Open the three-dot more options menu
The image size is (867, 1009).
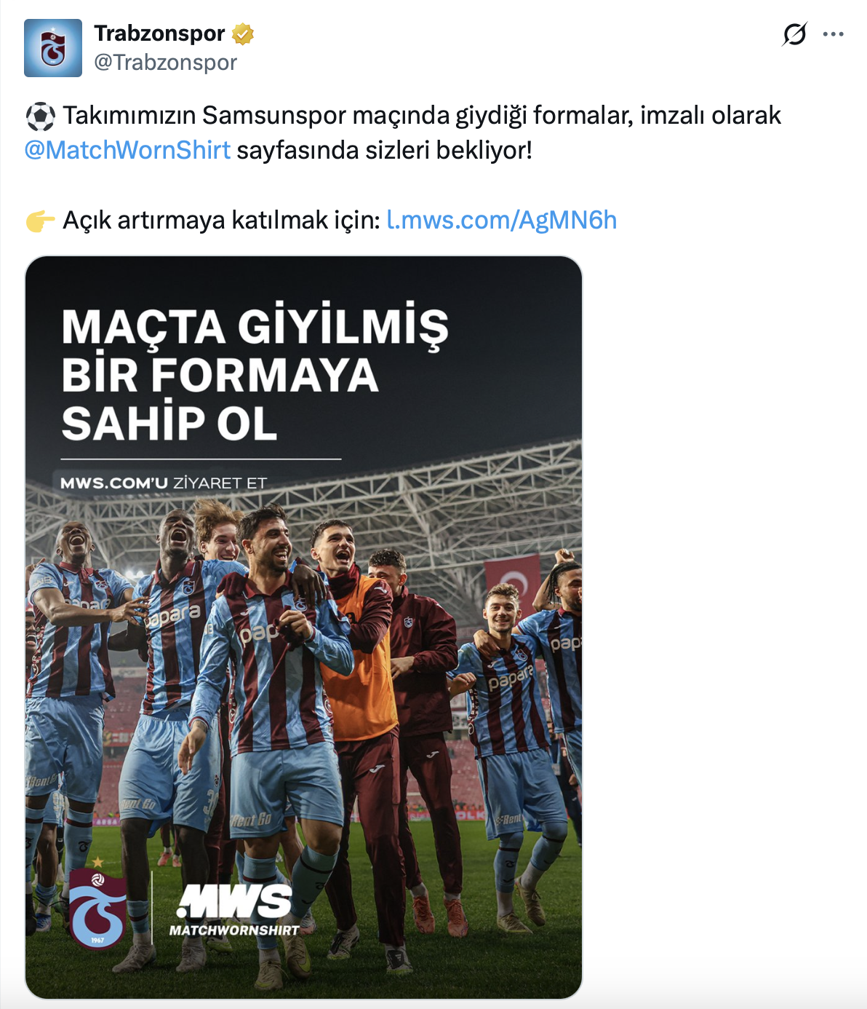point(833,34)
